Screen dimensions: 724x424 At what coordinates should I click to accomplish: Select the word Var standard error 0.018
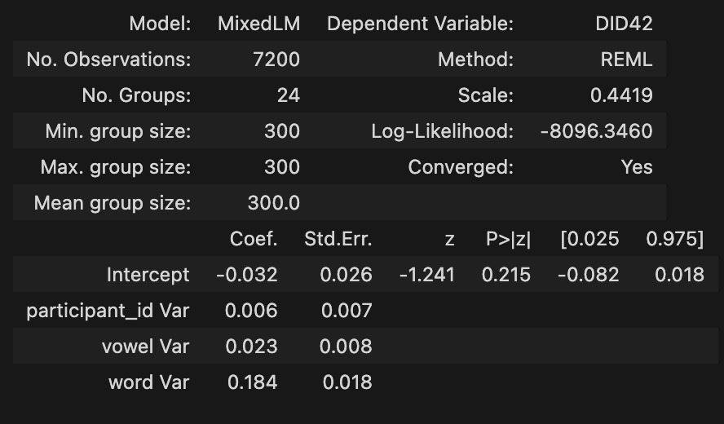point(346,382)
